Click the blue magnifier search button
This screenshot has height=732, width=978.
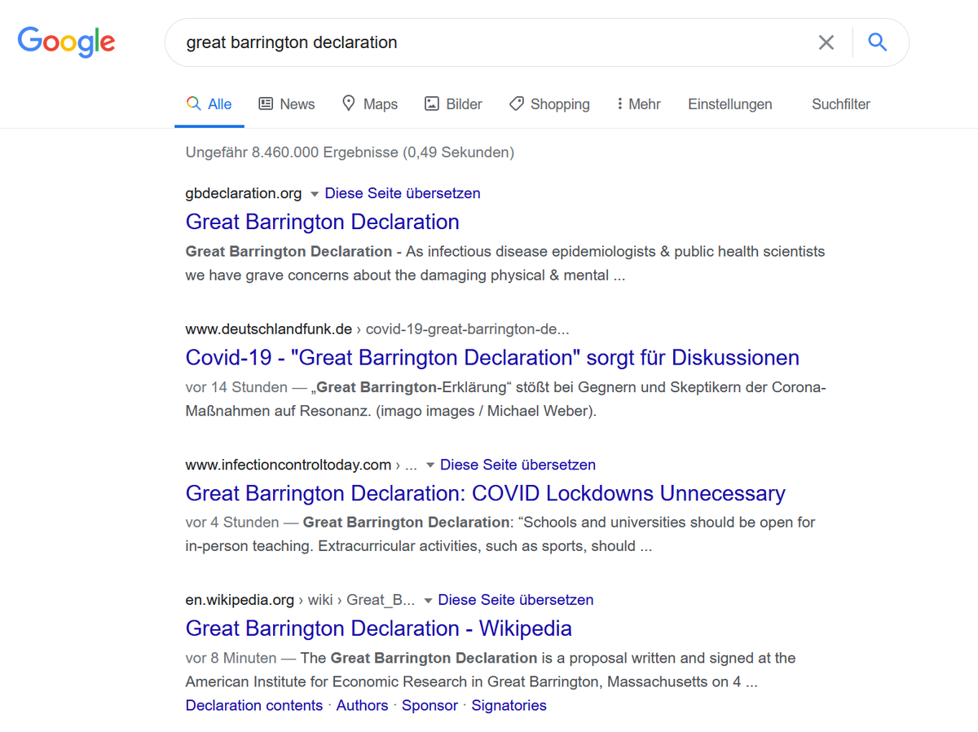(x=878, y=42)
